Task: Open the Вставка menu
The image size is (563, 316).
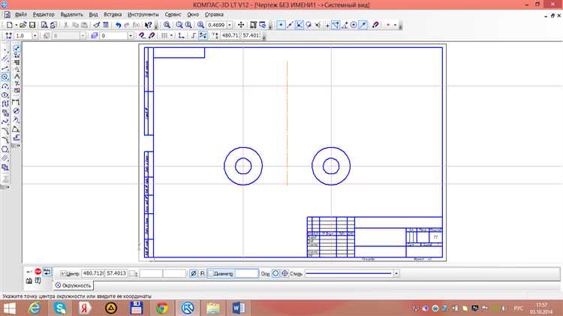Action: coord(113,15)
